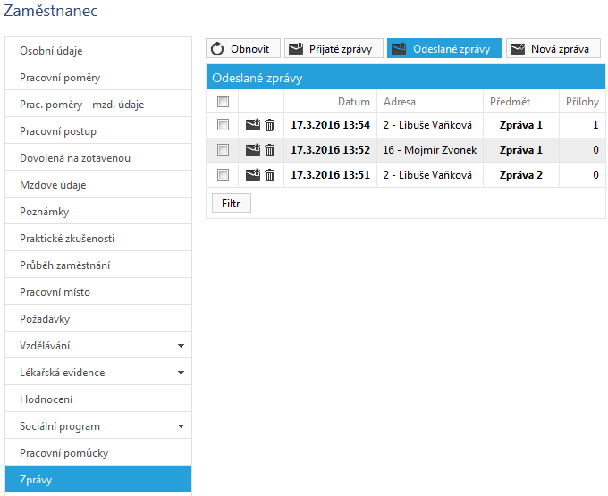This screenshot has width=608, height=496.
Task: Show Přijaté zprávy (received messages)
Action: pos(334,49)
